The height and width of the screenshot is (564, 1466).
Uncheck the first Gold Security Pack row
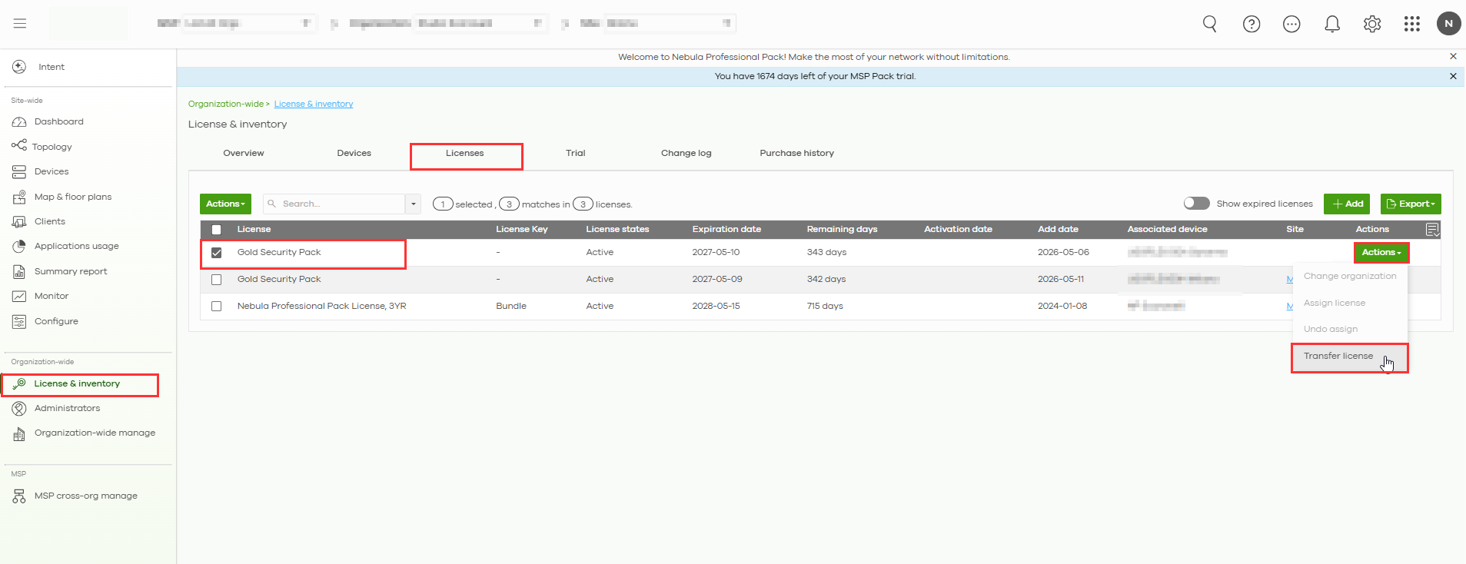point(217,253)
